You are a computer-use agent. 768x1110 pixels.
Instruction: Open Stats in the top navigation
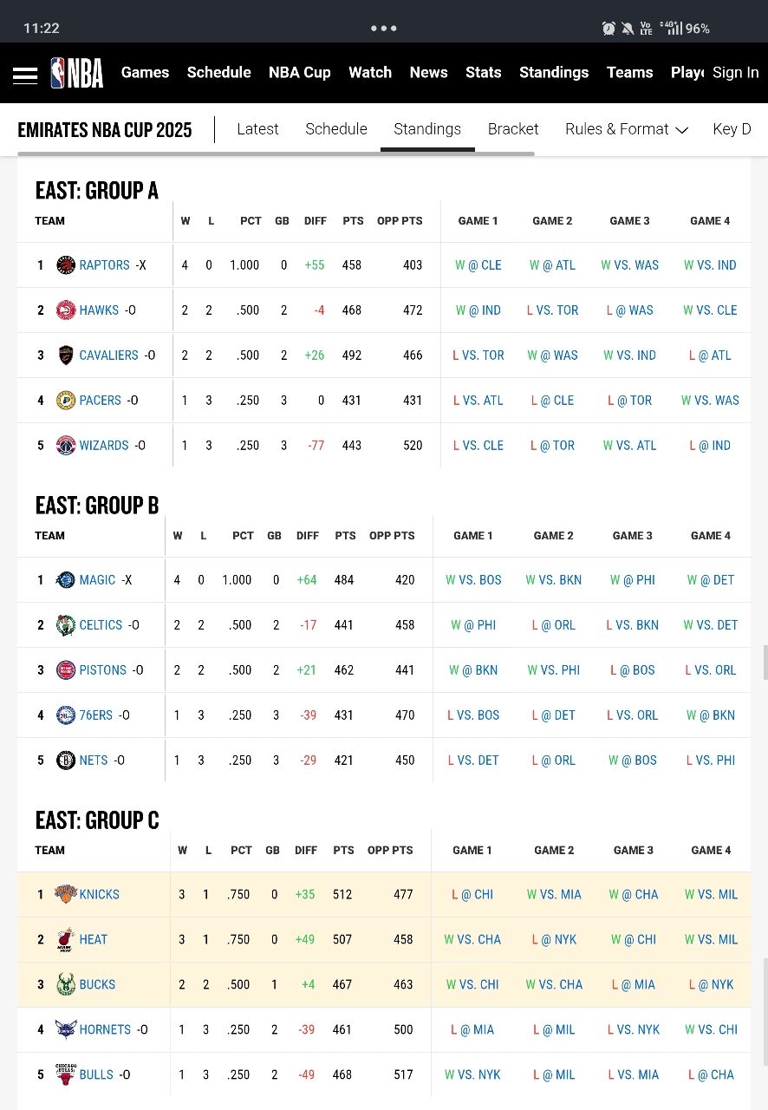click(x=483, y=73)
